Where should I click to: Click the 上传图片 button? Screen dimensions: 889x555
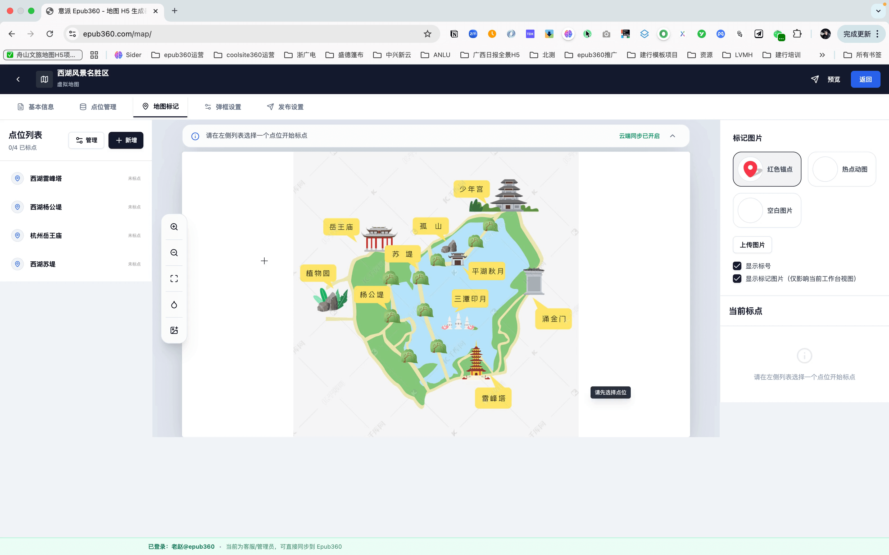[x=752, y=245]
